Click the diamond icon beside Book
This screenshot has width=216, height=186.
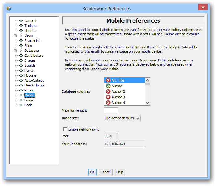(x=21, y=105)
